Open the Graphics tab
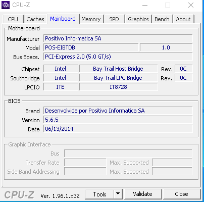This screenshot has height=202, width=204. [138, 19]
